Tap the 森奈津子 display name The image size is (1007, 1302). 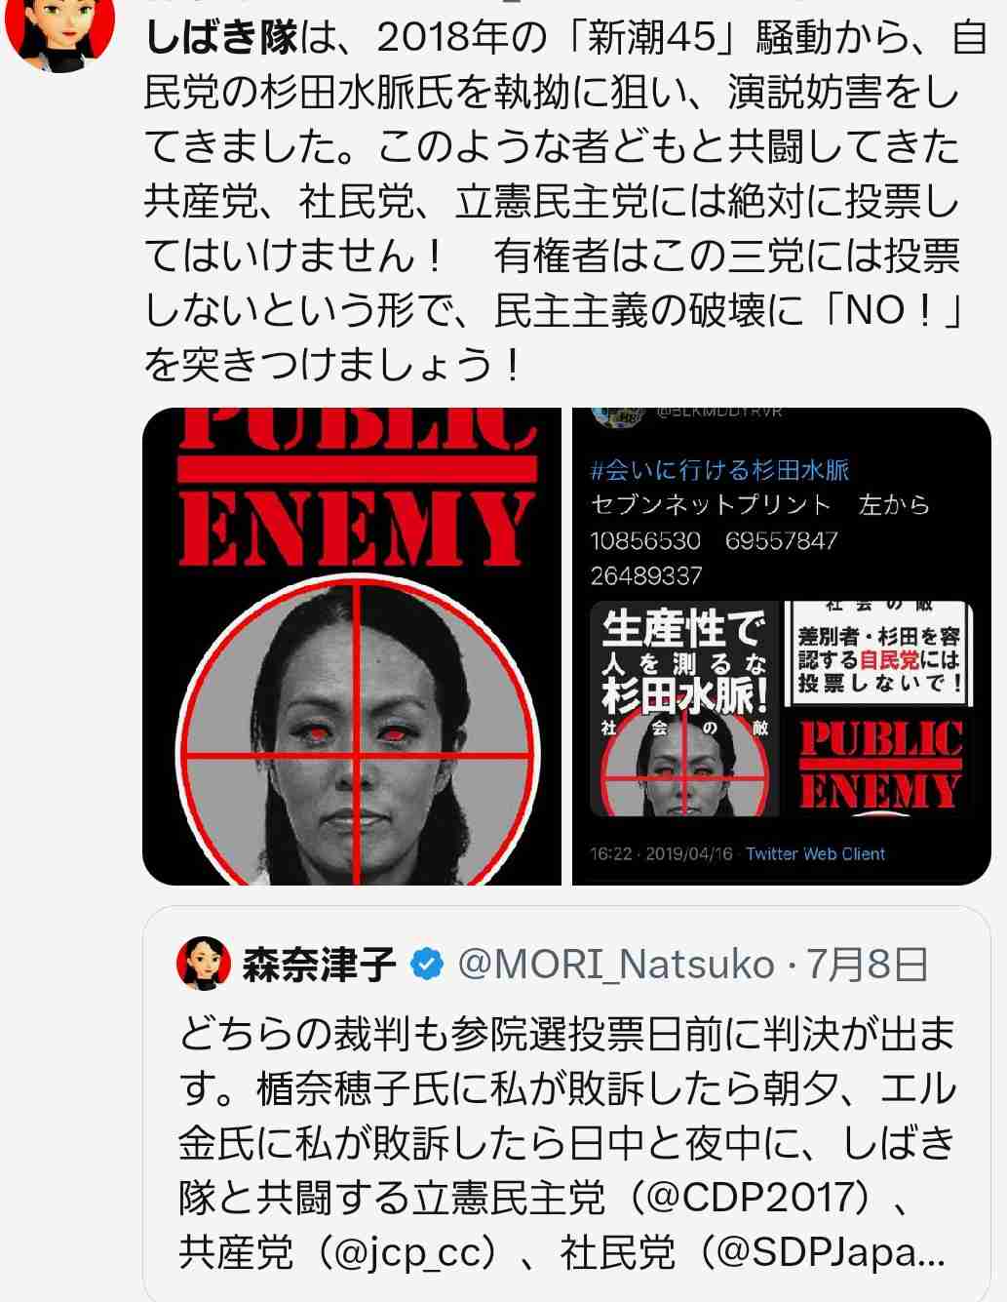[x=319, y=965]
